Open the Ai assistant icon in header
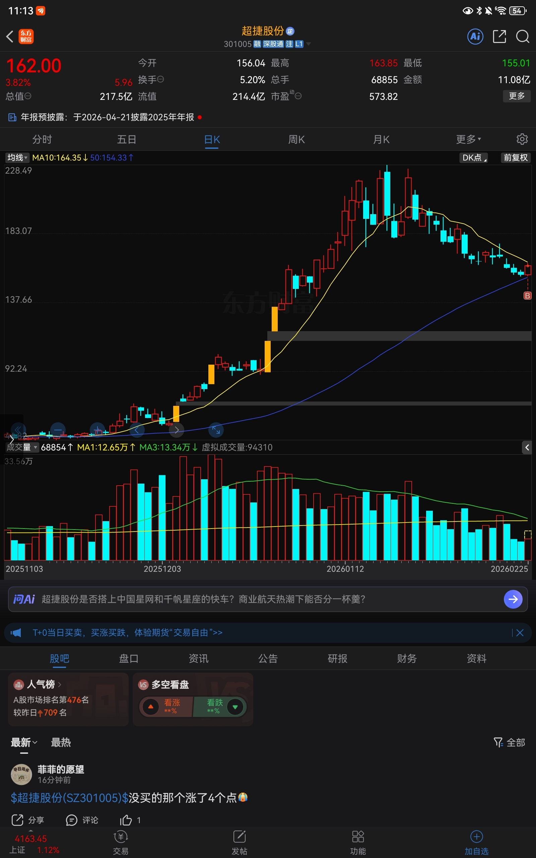The height and width of the screenshot is (858, 536). click(x=475, y=36)
